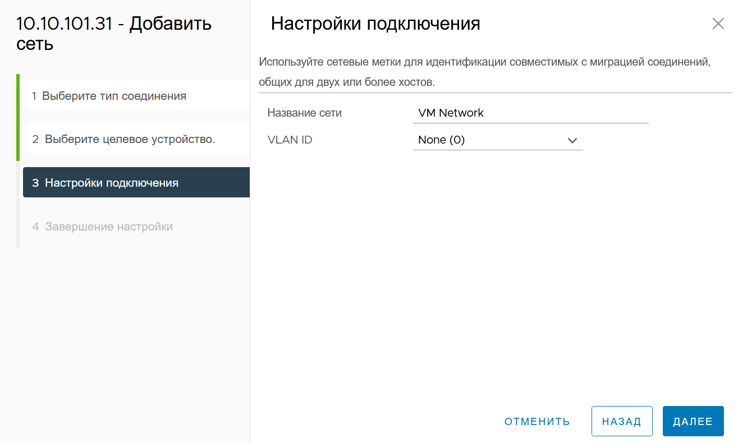Click the 10.10.101.31 - Добавить сеть title

114,34
